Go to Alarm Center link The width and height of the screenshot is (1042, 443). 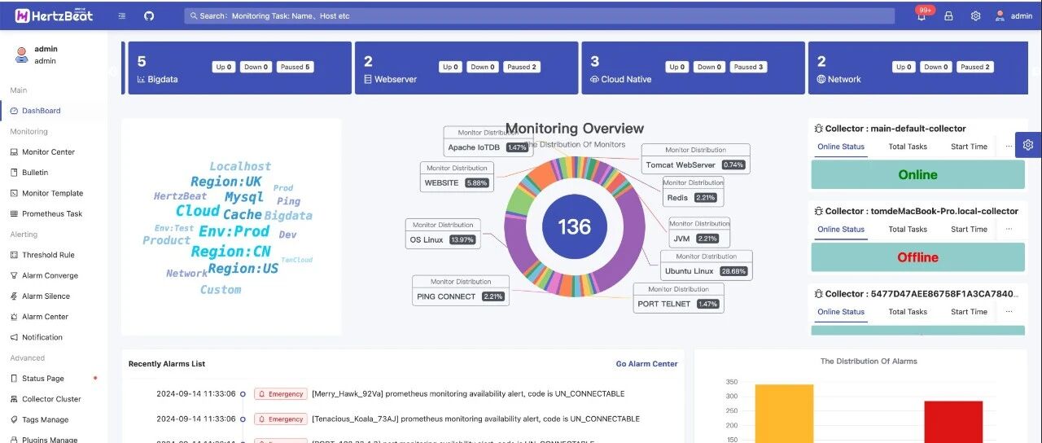(646, 364)
